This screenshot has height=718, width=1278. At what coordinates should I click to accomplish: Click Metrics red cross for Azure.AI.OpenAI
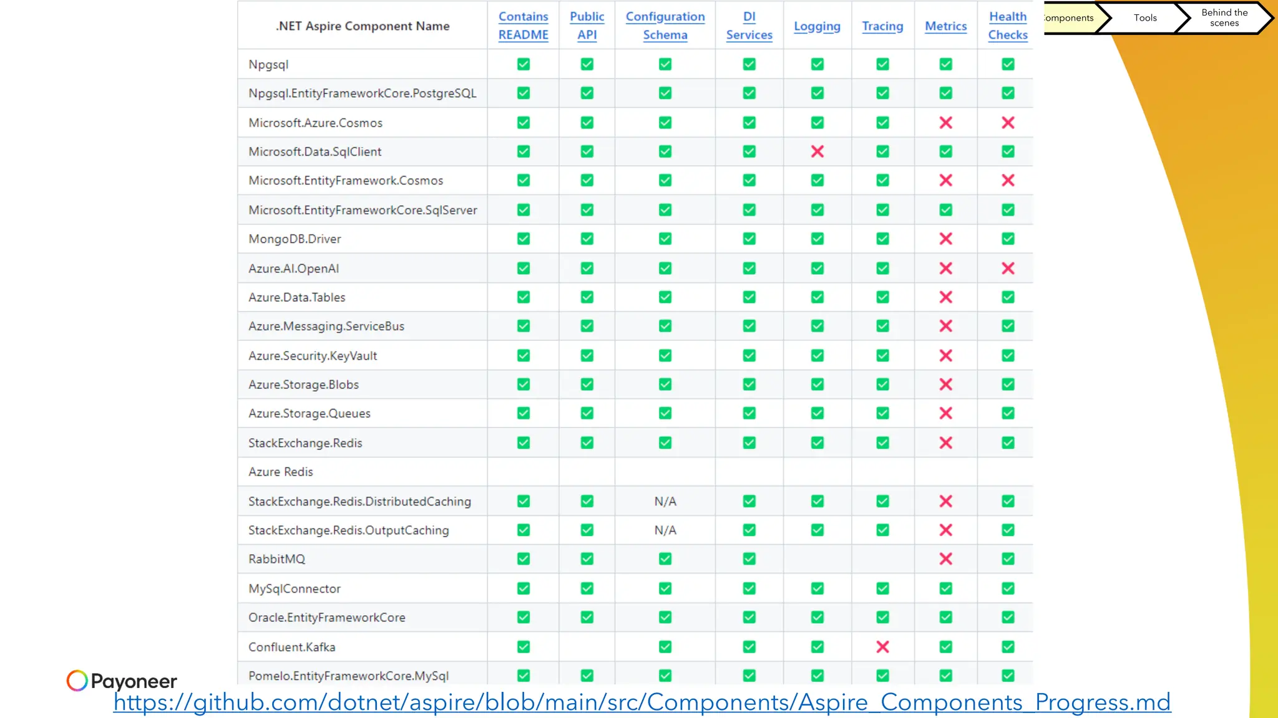click(945, 268)
